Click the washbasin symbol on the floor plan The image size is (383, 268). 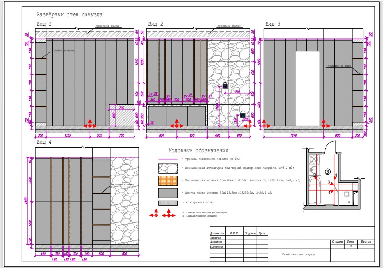point(313,169)
